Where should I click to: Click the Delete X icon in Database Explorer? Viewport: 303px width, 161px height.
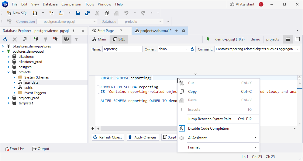coord(15,40)
